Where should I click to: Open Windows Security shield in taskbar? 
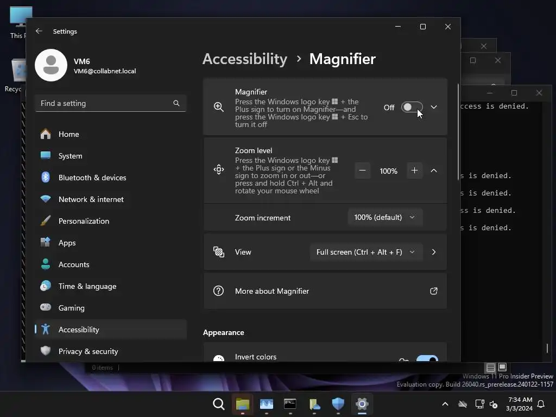point(338,404)
